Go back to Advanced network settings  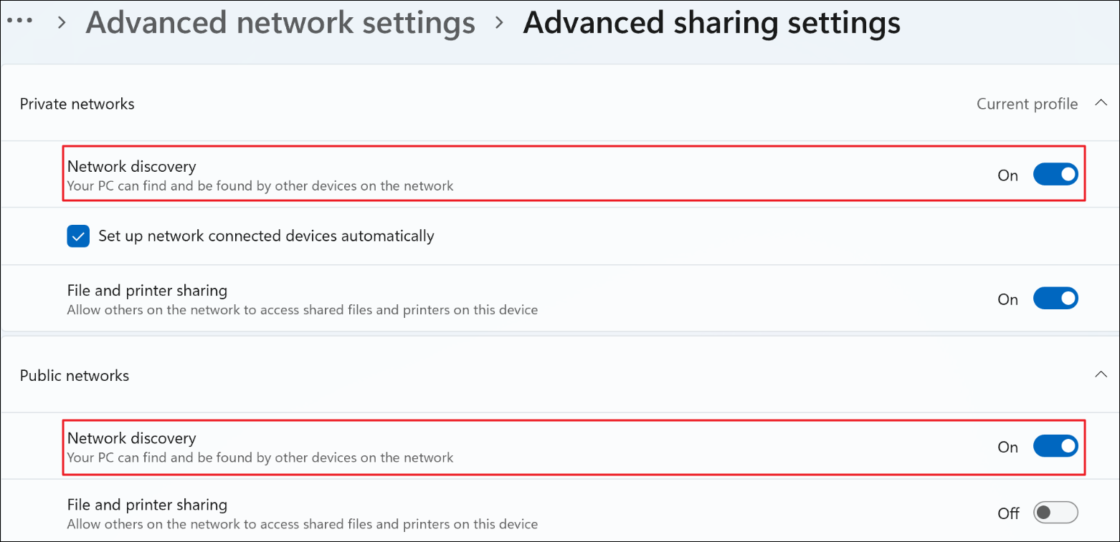click(x=280, y=23)
